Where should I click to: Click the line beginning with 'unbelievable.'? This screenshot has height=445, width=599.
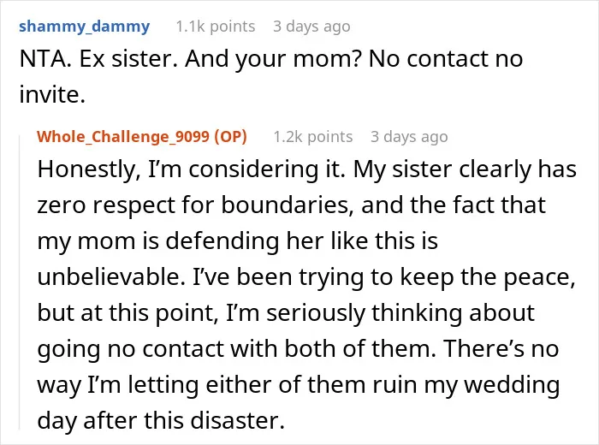click(306, 277)
